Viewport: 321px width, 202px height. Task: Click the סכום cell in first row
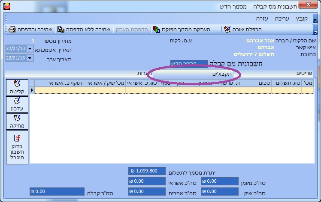(256, 90)
